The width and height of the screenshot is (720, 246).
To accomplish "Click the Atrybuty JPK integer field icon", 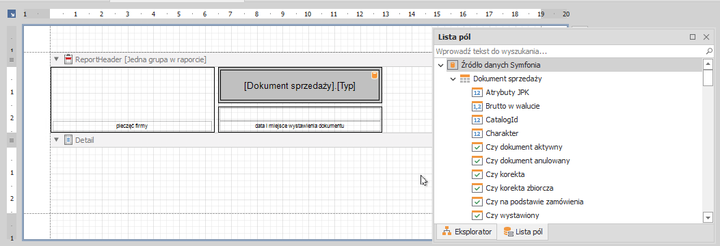I will click(477, 92).
